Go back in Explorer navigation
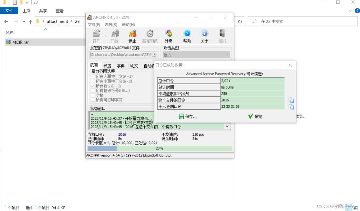The height and width of the screenshot is (211, 360). pos(6,22)
